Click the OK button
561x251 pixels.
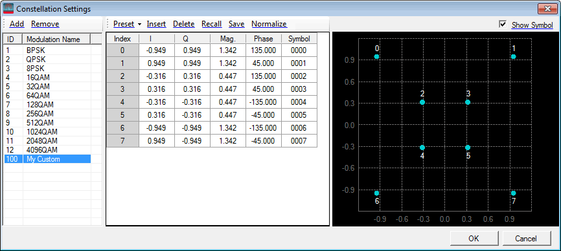point(474,239)
